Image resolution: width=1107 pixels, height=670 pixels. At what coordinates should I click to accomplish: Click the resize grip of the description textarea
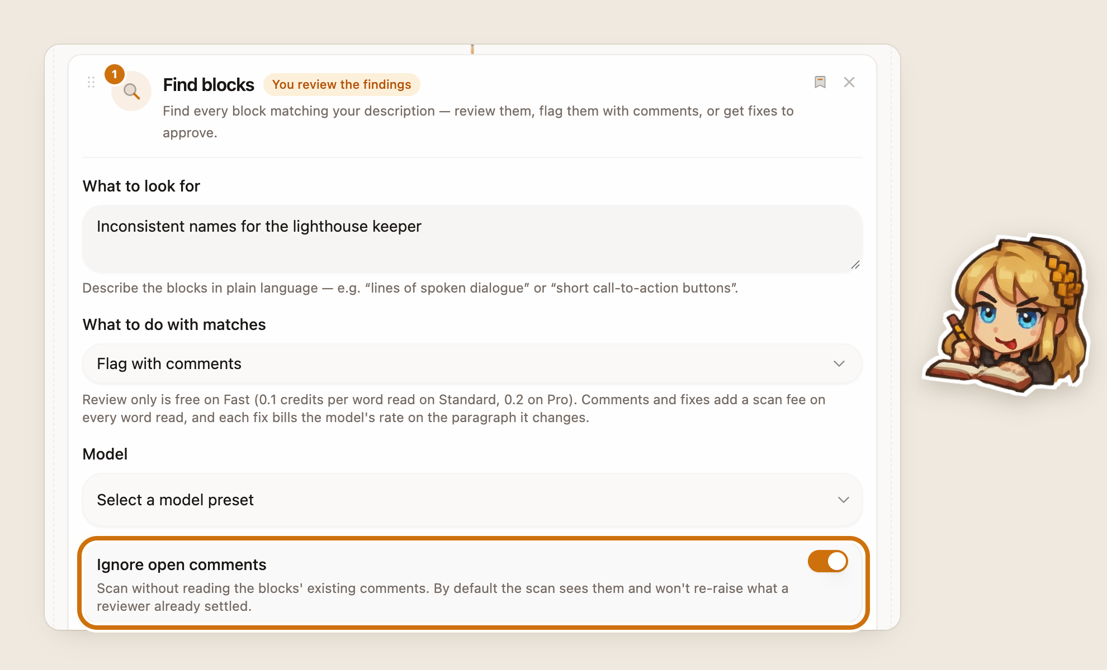[855, 265]
